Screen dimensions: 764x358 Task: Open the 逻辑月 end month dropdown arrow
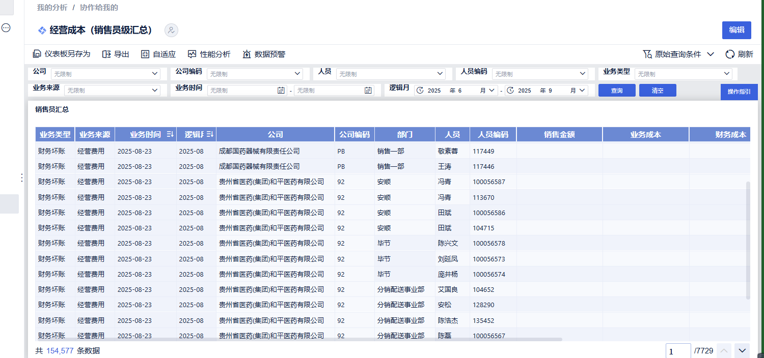coord(582,90)
